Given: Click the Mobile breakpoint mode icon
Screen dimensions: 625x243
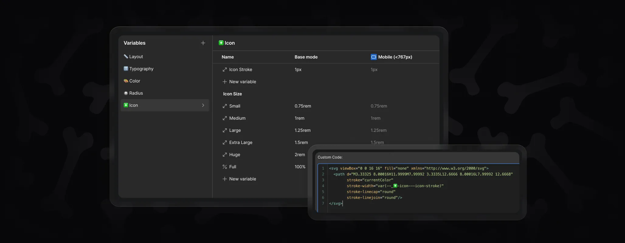Looking at the screenshot, I should click(x=374, y=57).
